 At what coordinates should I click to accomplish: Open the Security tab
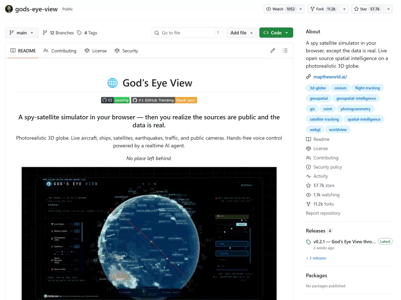126,50
